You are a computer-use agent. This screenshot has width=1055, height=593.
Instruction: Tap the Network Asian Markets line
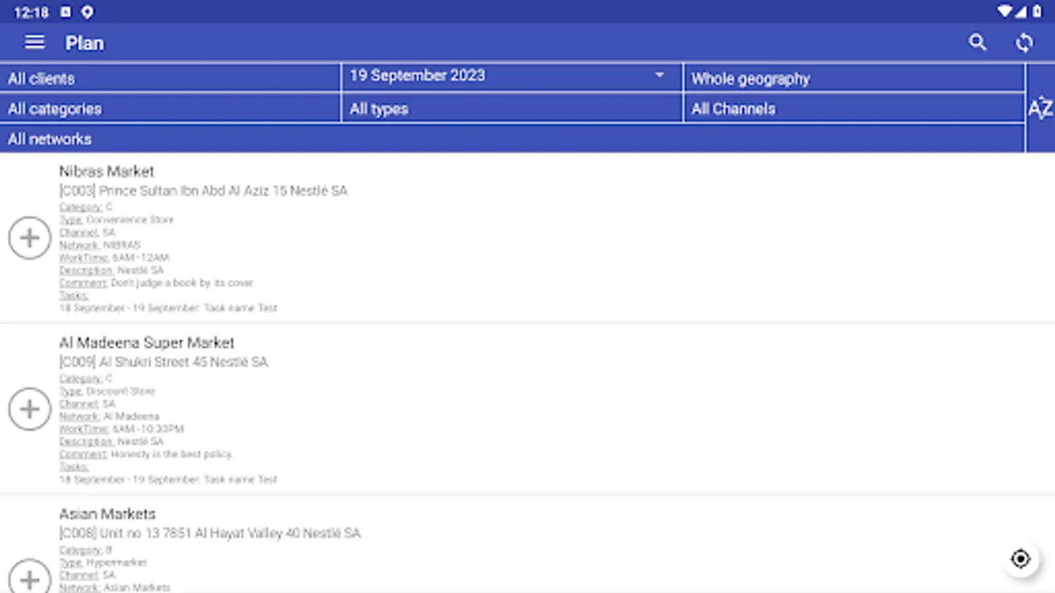point(115,587)
